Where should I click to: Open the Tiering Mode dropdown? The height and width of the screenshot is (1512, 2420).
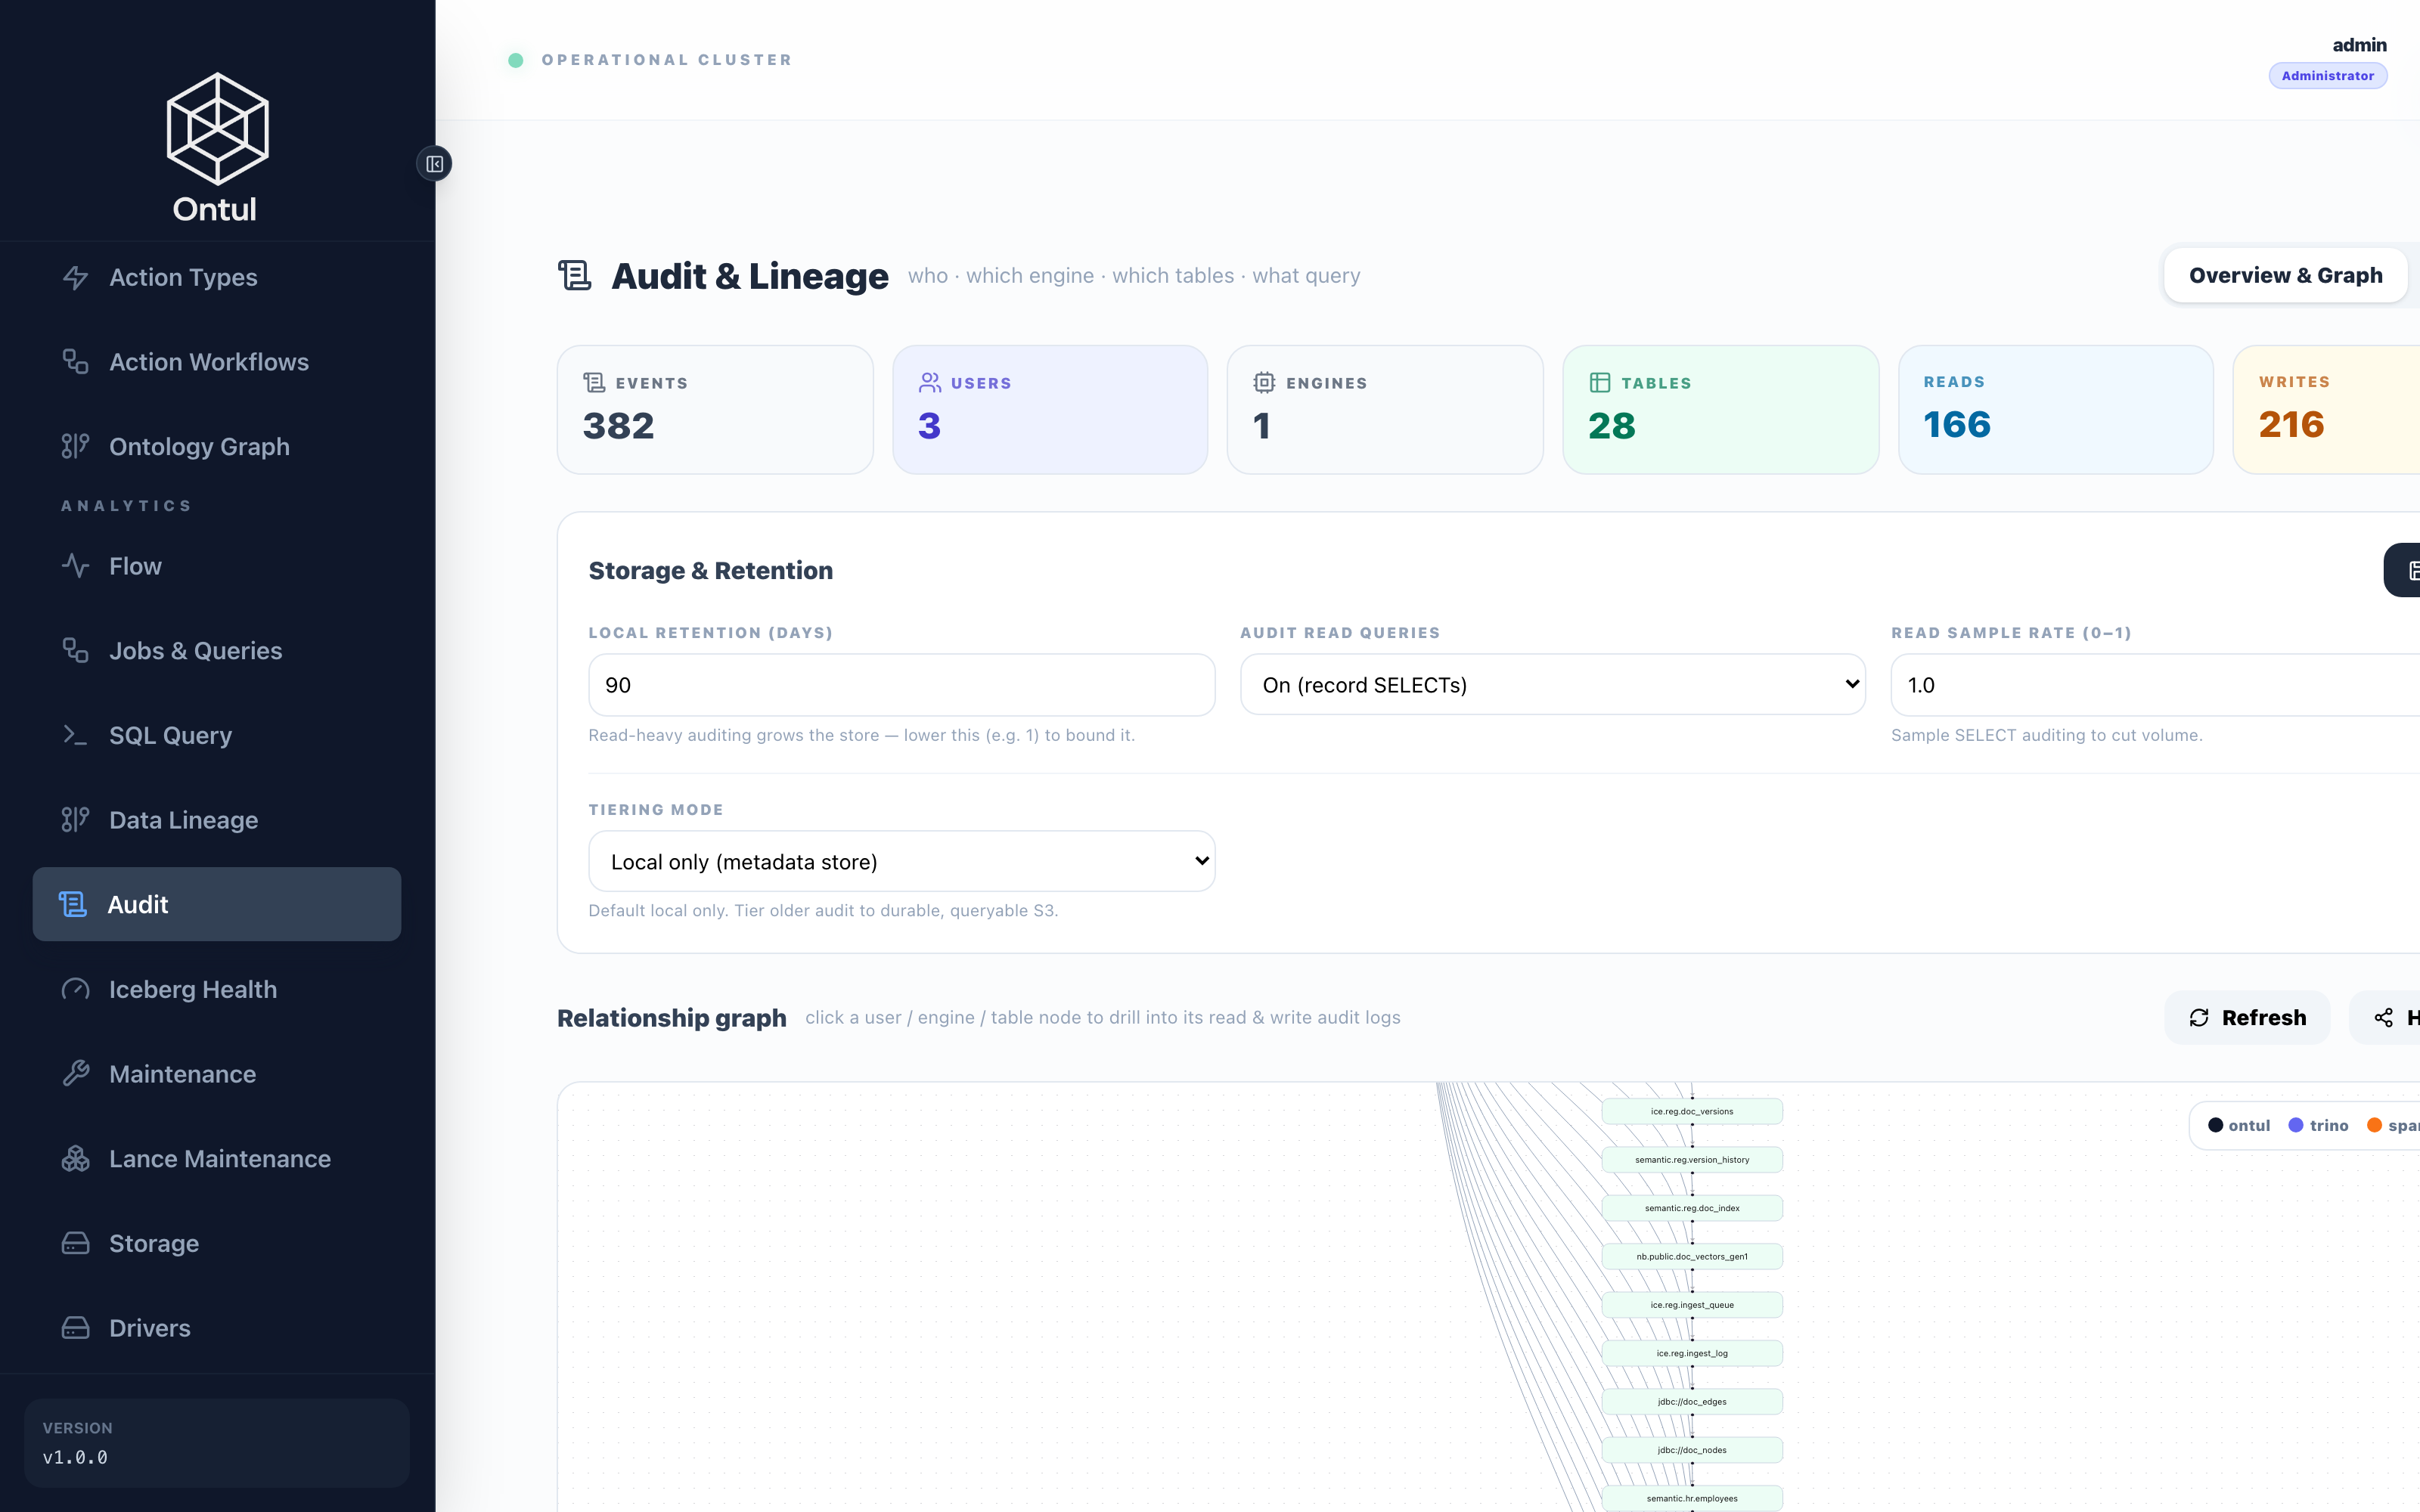pyautogui.click(x=902, y=861)
